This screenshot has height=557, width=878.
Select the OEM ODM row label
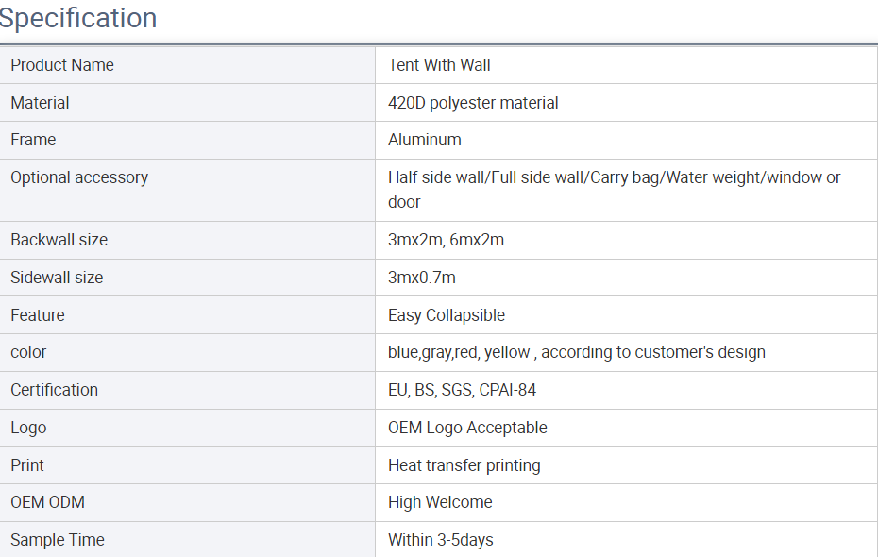pyautogui.click(x=47, y=502)
